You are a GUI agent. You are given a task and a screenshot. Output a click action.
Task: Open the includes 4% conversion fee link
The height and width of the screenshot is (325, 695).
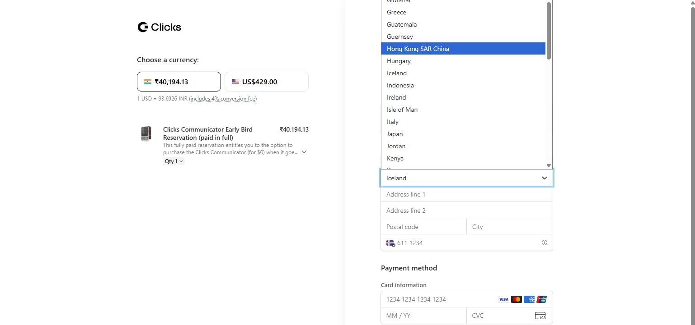point(223,98)
